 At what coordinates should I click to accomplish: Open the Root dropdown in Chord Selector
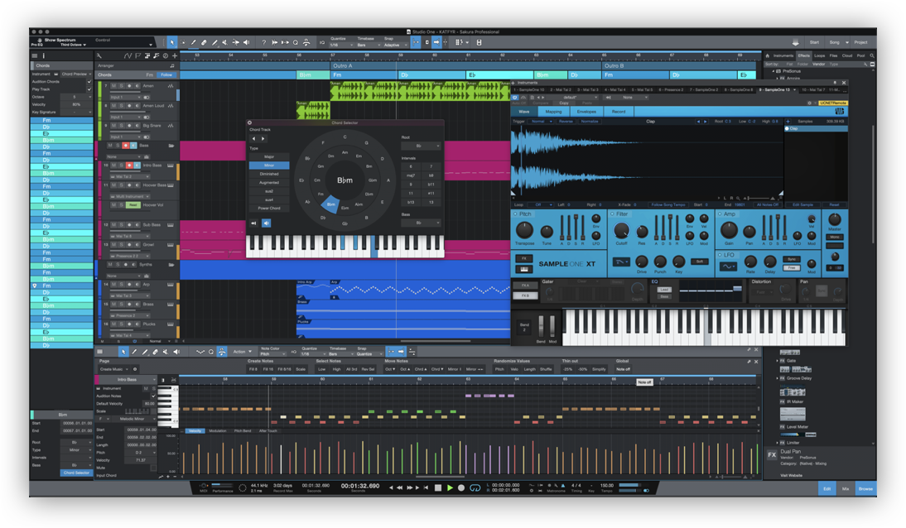[421, 146]
